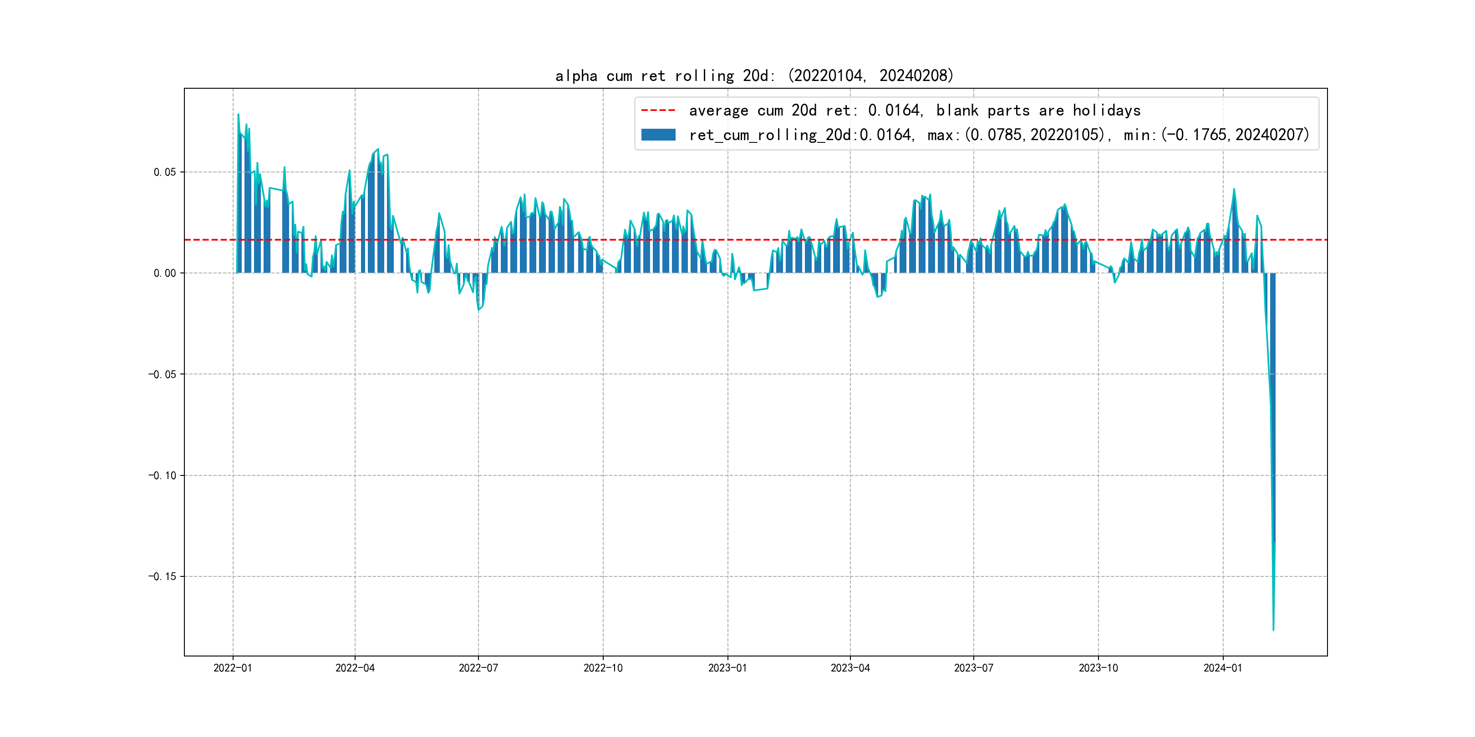Click the blue bar legend swatch
The height and width of the screenshot is (737, 1475).
(x=658, y=135)
